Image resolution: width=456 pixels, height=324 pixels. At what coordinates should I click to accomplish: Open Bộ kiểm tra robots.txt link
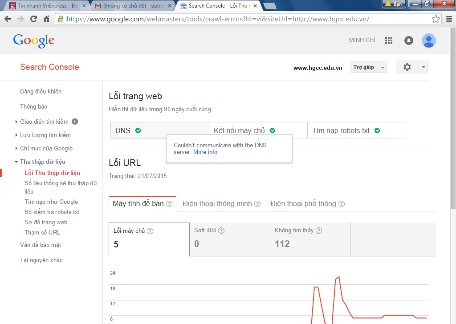tap(52, 212)
